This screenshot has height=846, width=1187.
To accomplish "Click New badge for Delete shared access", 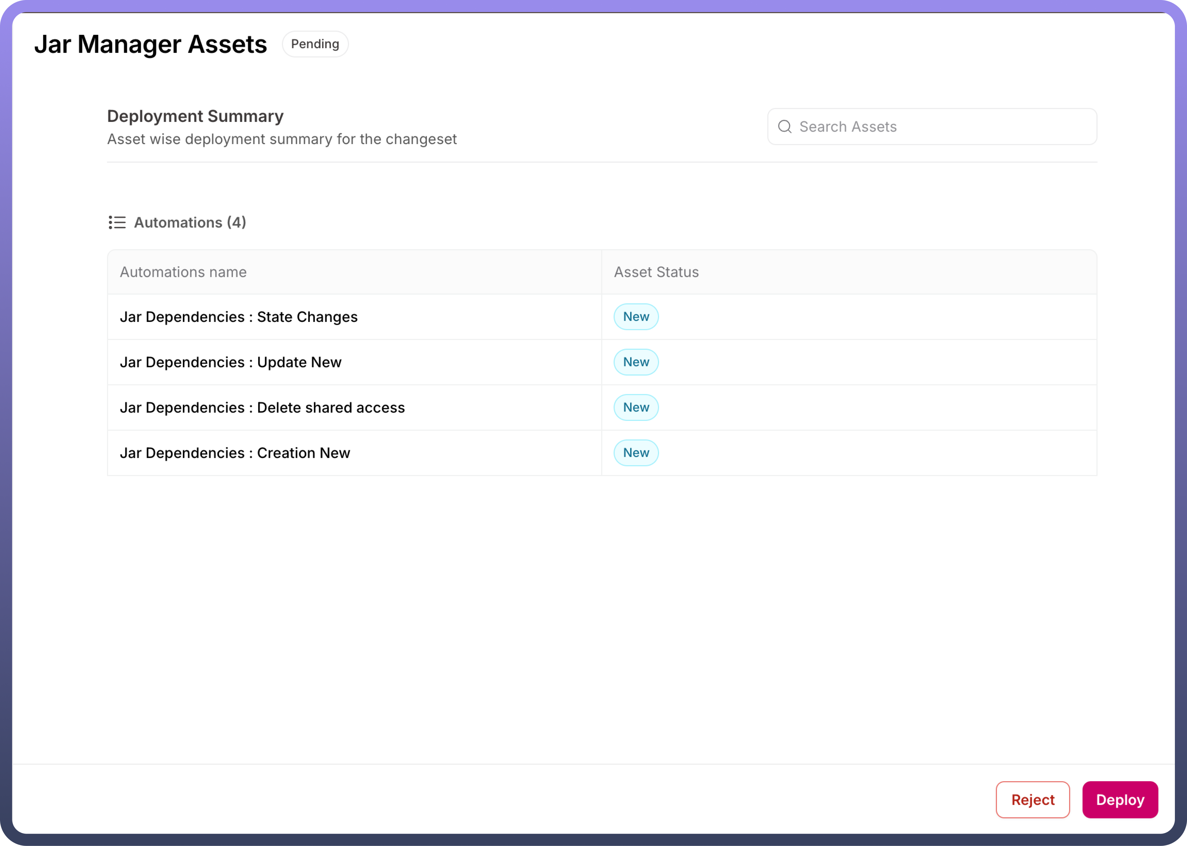I will [636, 407].
